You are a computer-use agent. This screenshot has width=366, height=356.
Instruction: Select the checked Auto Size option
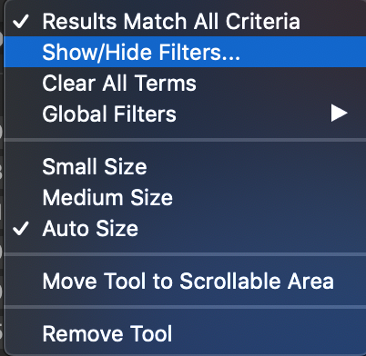point(185,228)
